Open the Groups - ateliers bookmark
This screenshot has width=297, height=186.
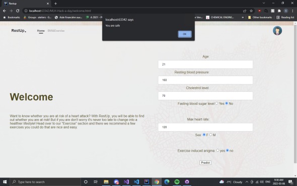point(37,17)
